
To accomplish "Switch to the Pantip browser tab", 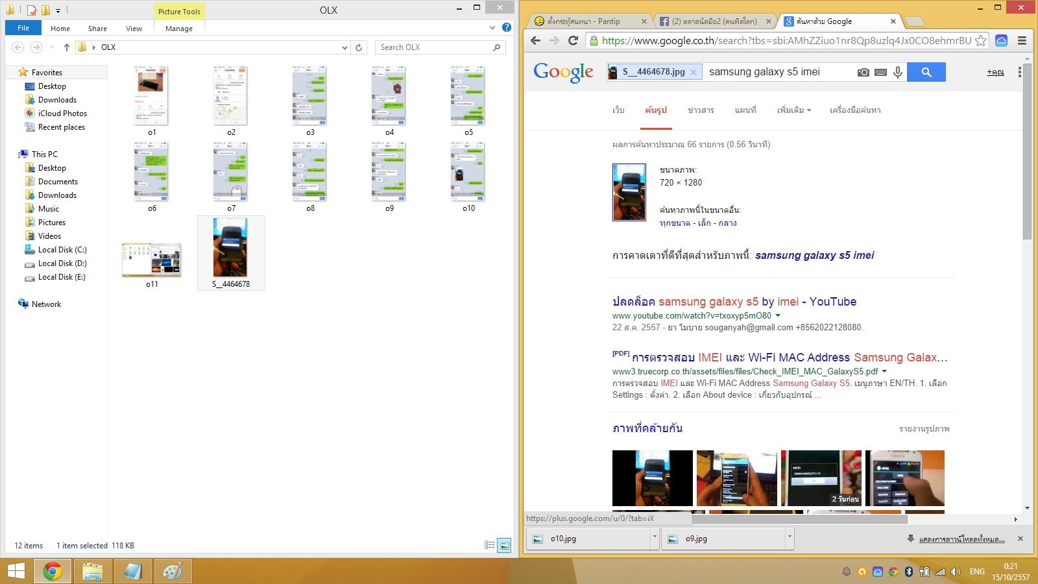I will (590, 21).
